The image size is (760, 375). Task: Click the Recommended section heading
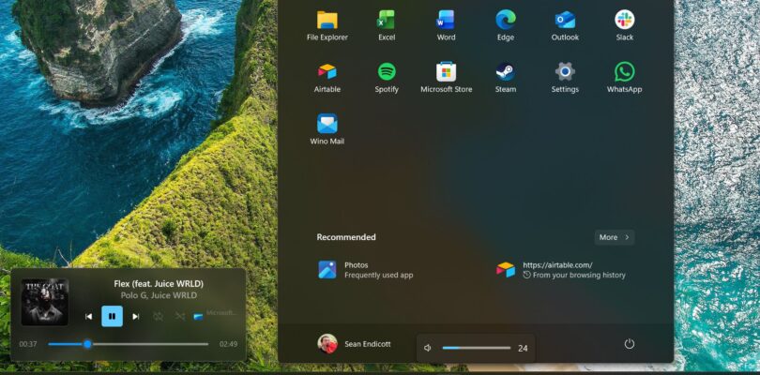coord(346,237)
